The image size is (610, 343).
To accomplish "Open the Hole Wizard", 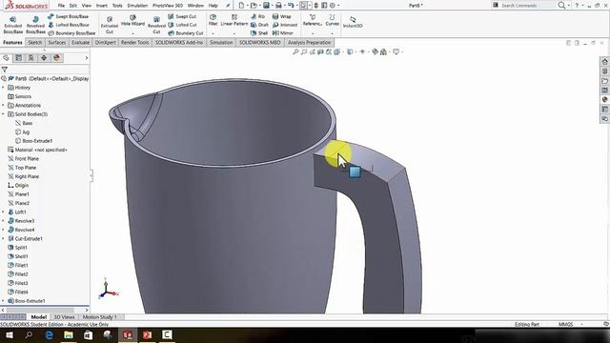I will [132, 21].
